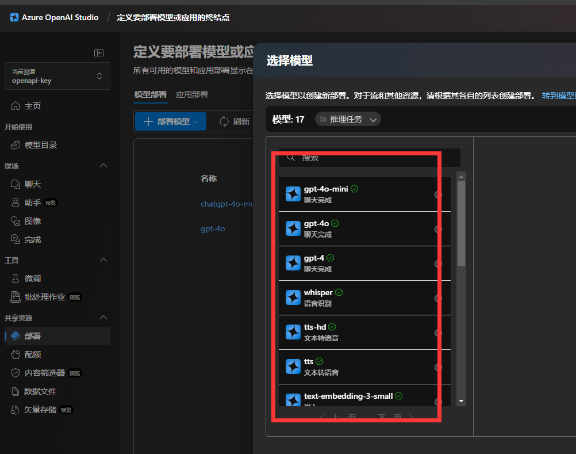Viewport: 576px width, 454px height.
Task: Select the gpt-4 radio button
Action: pos(438,264)
